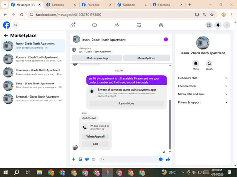
Task: Open Chrome three-dot menu
Action: 232,15
